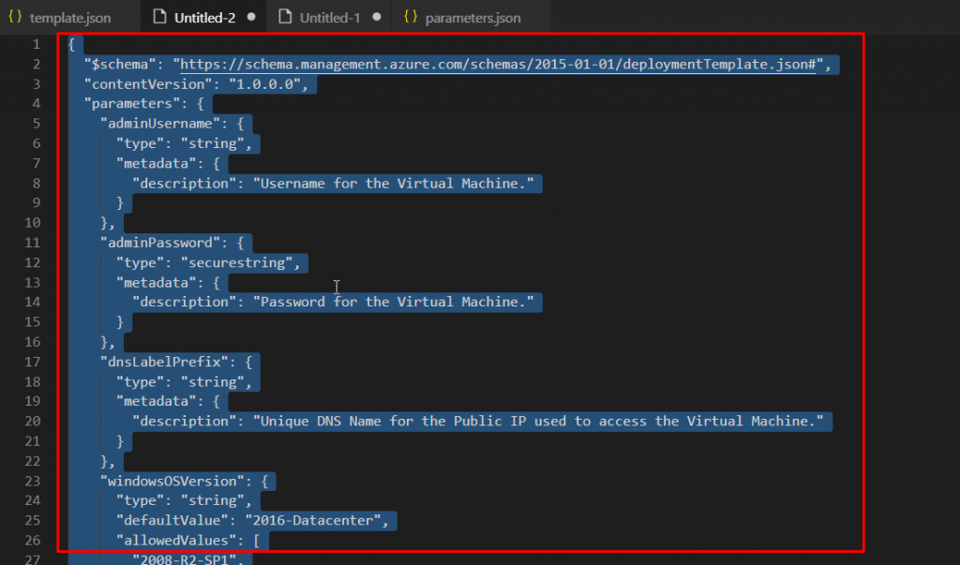Open the parameters.json tab
This screenshot has height=565, width=960.
pos(472,18)
